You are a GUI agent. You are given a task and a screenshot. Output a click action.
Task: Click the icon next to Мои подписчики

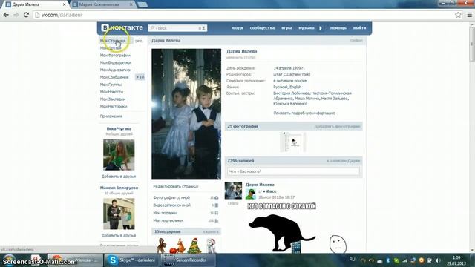click(x=216, y=221)
